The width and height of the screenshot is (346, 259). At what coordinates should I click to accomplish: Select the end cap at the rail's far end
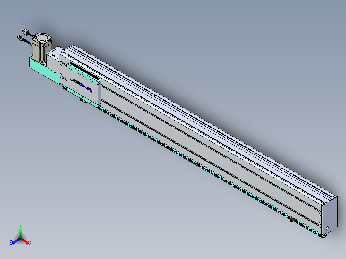pyautogui.click(x=330, y=216)
